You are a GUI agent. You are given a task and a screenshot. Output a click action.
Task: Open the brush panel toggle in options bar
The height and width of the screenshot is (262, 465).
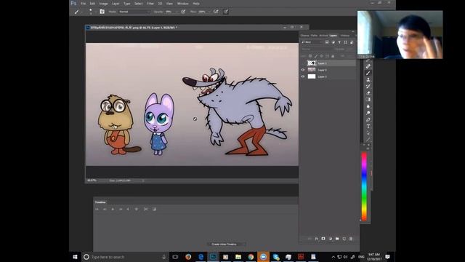point(102,12)
